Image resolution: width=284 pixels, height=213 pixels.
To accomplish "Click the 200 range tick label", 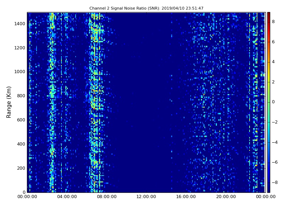I will (x=21, y=168).
